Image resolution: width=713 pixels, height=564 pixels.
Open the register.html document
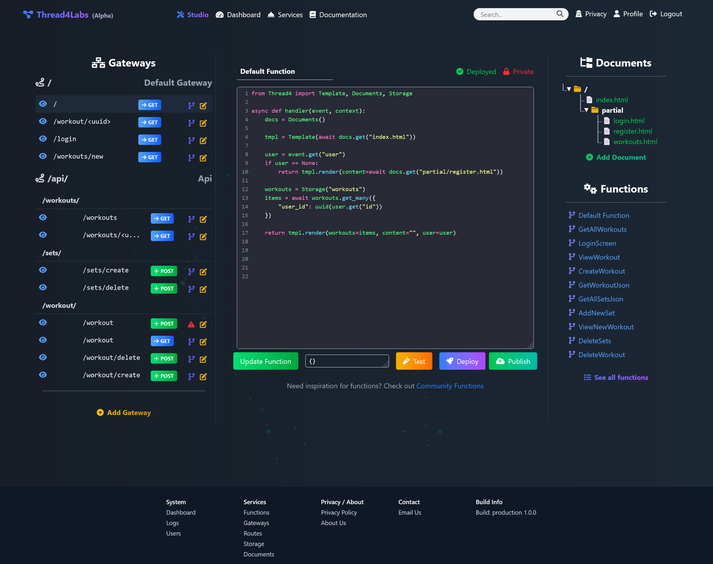click(633, 132)
